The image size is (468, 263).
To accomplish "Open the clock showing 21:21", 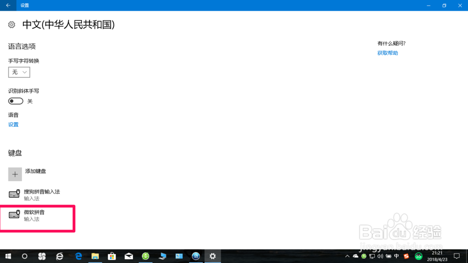I will 437,256.
